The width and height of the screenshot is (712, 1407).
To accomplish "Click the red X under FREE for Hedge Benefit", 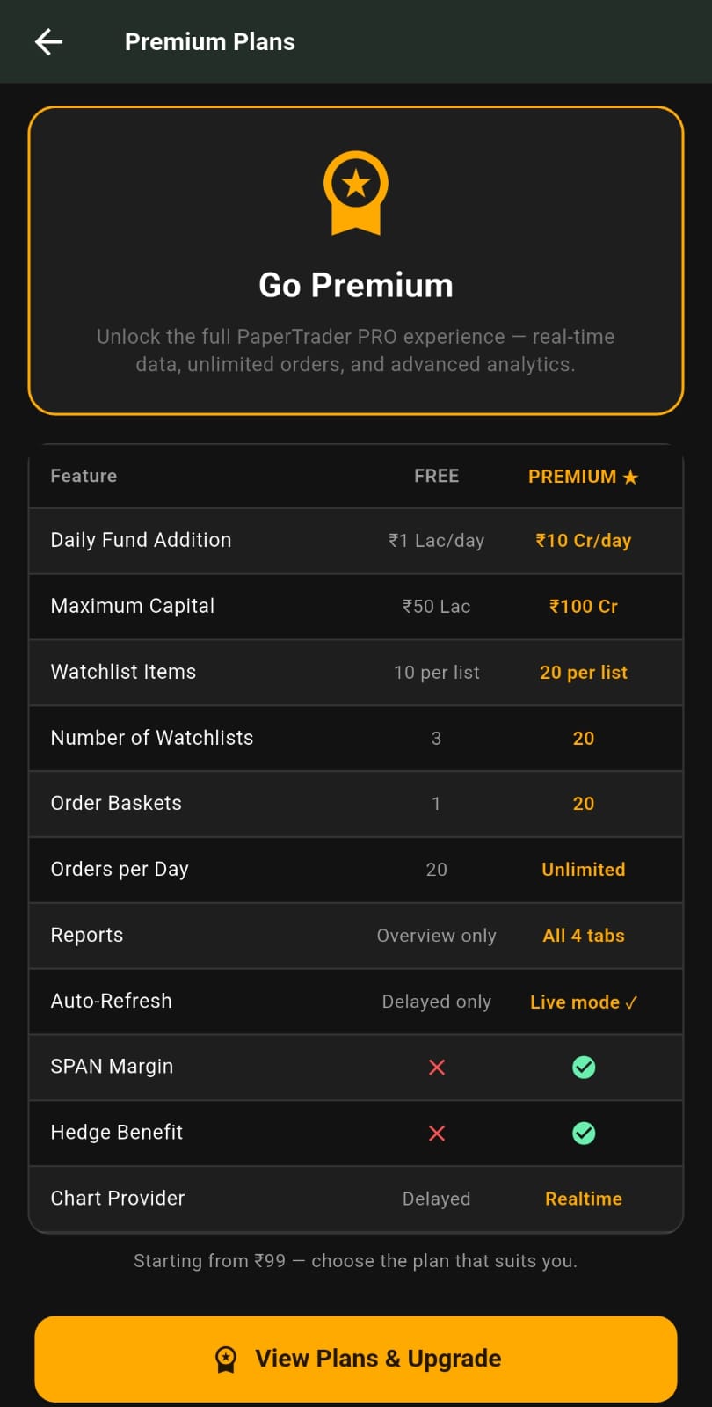I will [437, 1133].
